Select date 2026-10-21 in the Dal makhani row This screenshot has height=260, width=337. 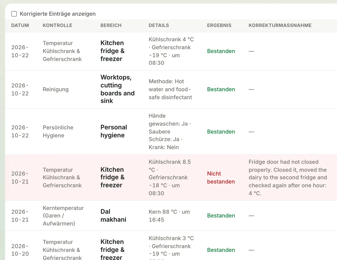[20, 216]
